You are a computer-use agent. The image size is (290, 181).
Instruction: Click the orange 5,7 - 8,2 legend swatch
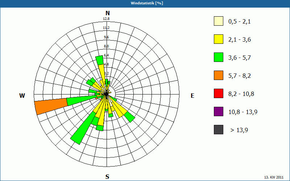coord(219,75)
